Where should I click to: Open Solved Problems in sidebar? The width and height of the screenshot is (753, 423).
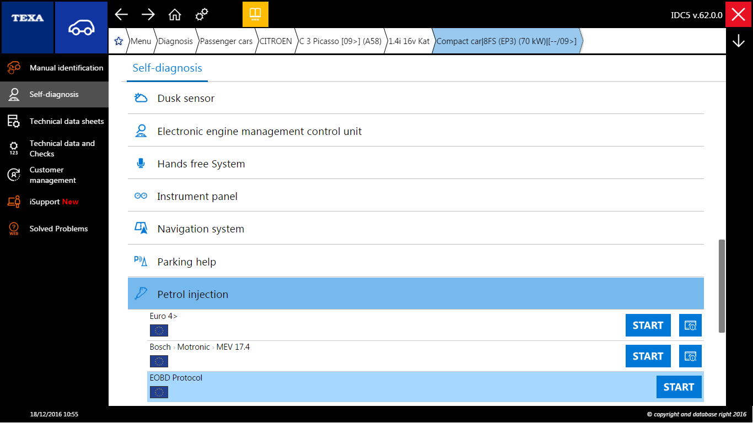coord(54,229)
